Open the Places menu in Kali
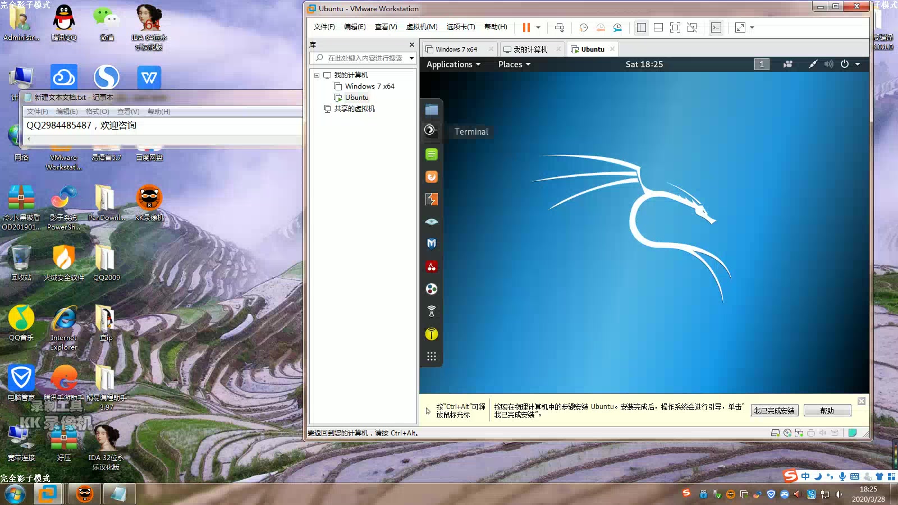The image size is (898, 505). click(x=513, y=64)
